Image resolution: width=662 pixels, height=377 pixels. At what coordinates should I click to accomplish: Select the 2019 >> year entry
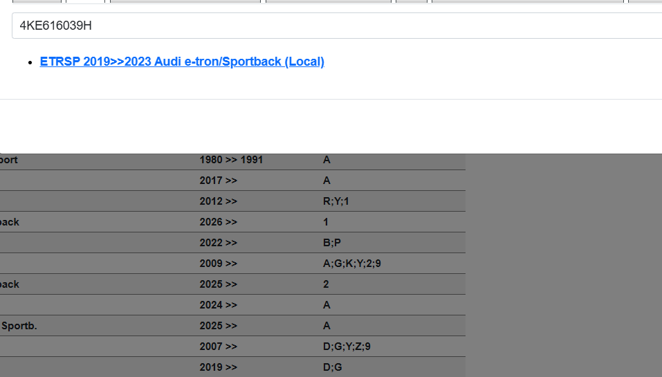pyautogui.click(x=218, y=367)
